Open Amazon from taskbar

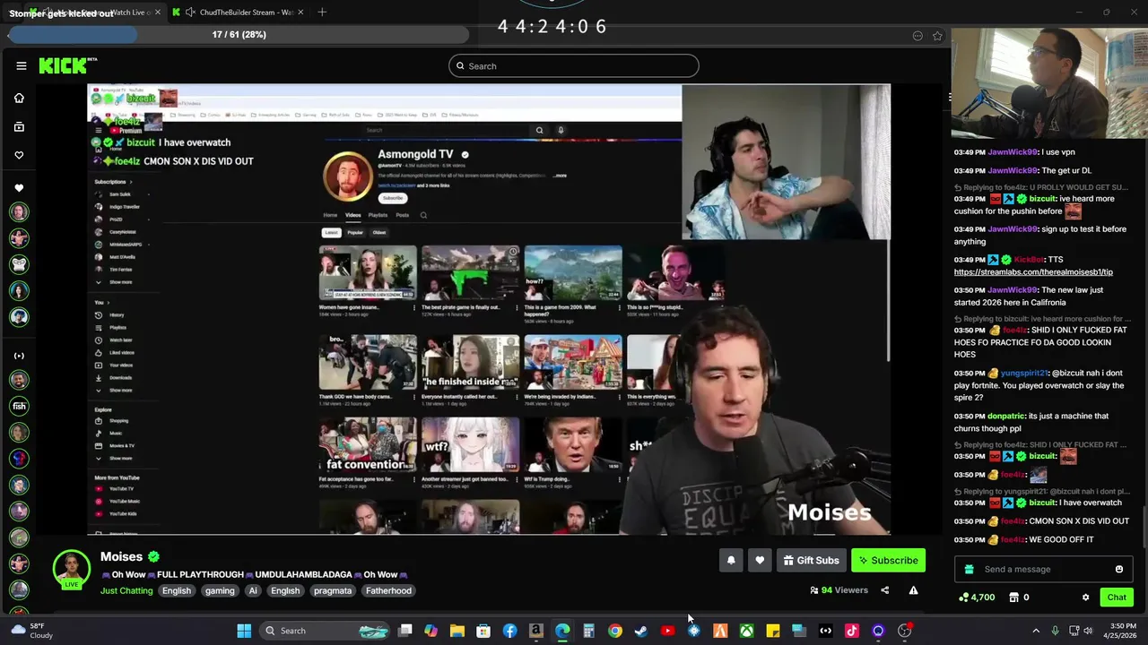pos(536,631)
